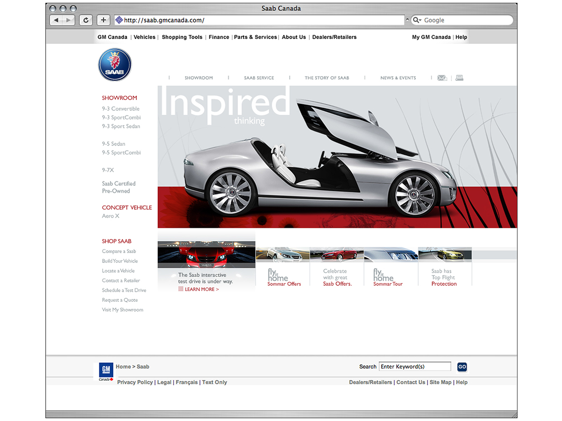This screenshot has height=421, width=562.
Task: Open the About Us menu item
Action: tap(294, 37)
